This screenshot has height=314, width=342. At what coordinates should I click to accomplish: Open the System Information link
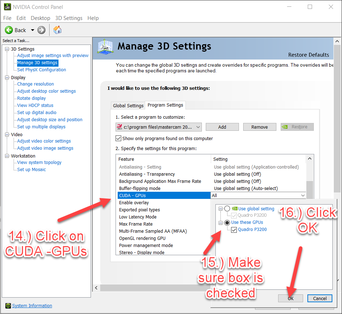[x=32, y=306]
